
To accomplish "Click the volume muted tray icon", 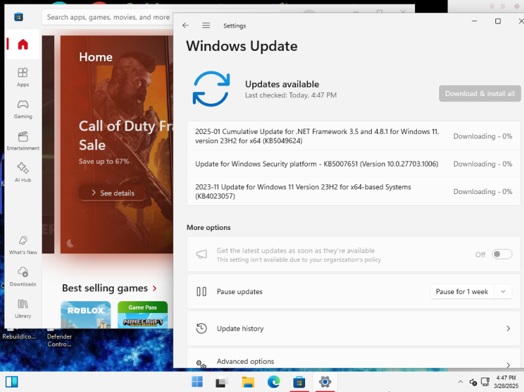I will tap(473, 382).
